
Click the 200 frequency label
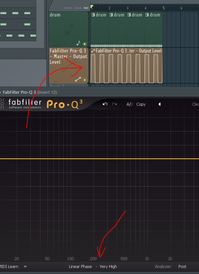pyautogui.click(x=93, y=259)
